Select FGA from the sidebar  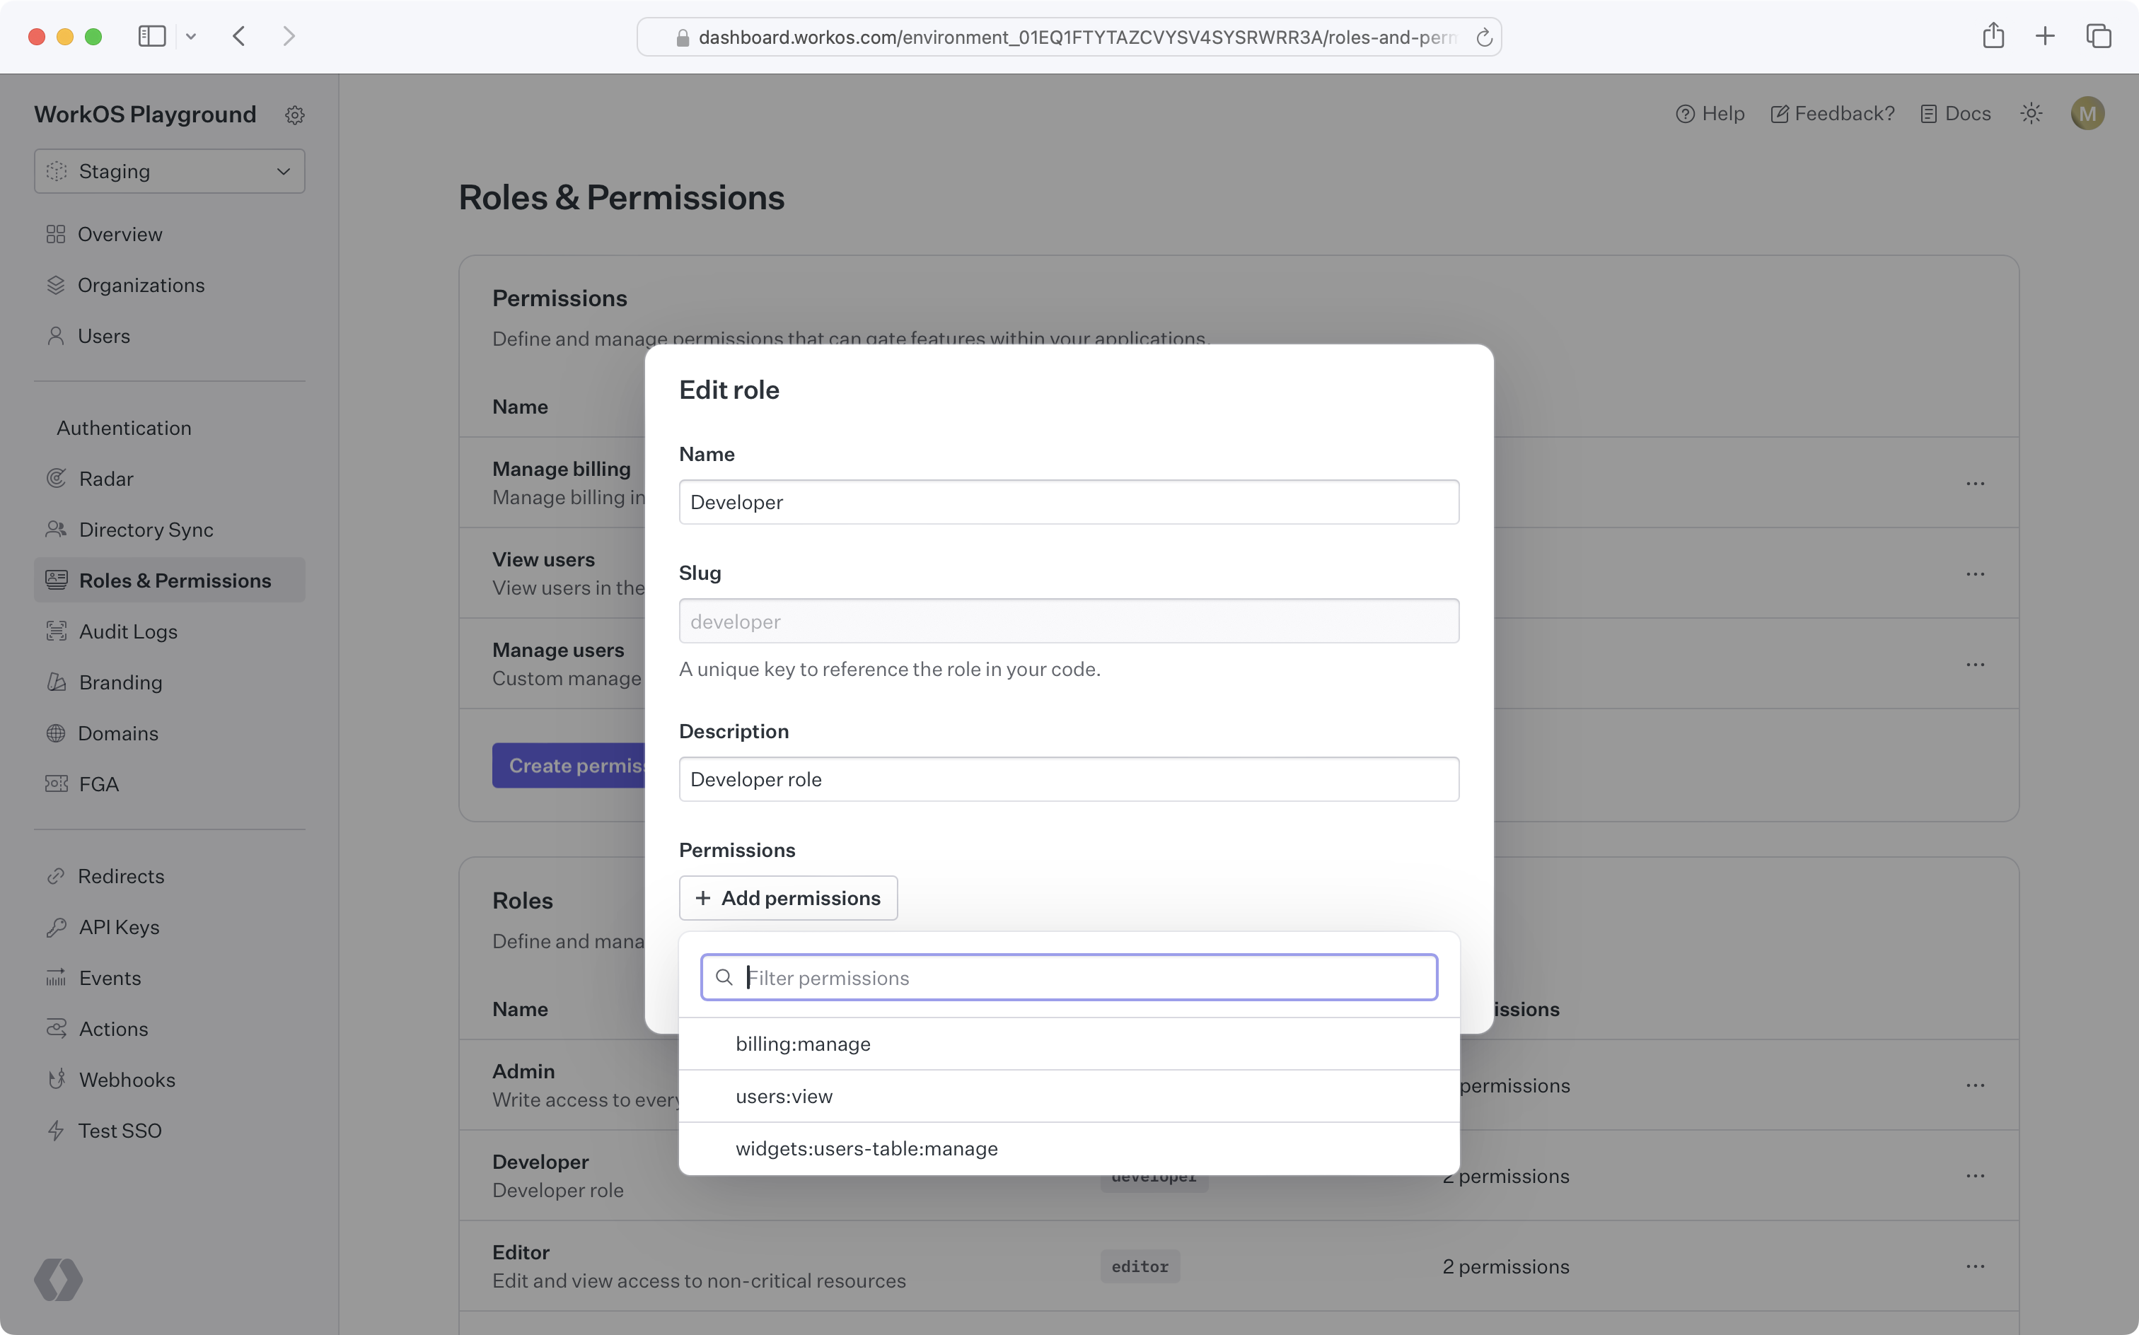[x=98, y=783]
